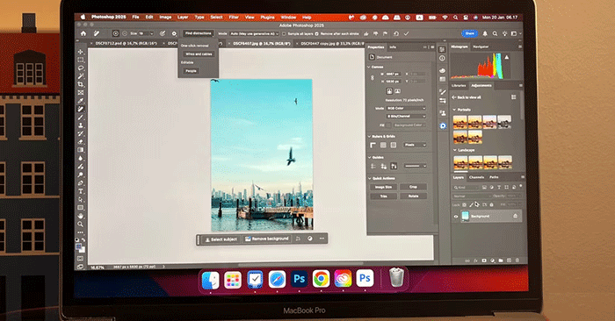The image size is (615, 321).
Task: Toggle the width-height link icon in Canvas
Action: coord(373,78)
